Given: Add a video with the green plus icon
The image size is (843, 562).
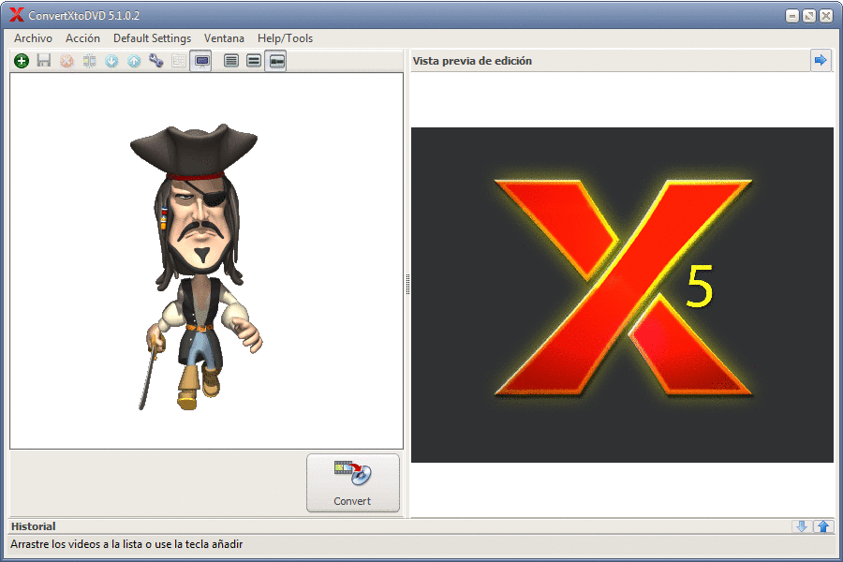Looking at the screenshot, I should point(22,61).
